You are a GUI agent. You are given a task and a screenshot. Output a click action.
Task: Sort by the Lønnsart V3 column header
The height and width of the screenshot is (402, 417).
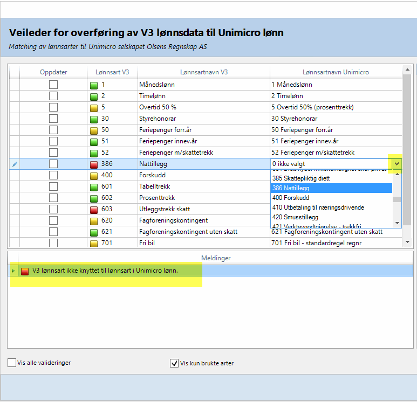112,72
